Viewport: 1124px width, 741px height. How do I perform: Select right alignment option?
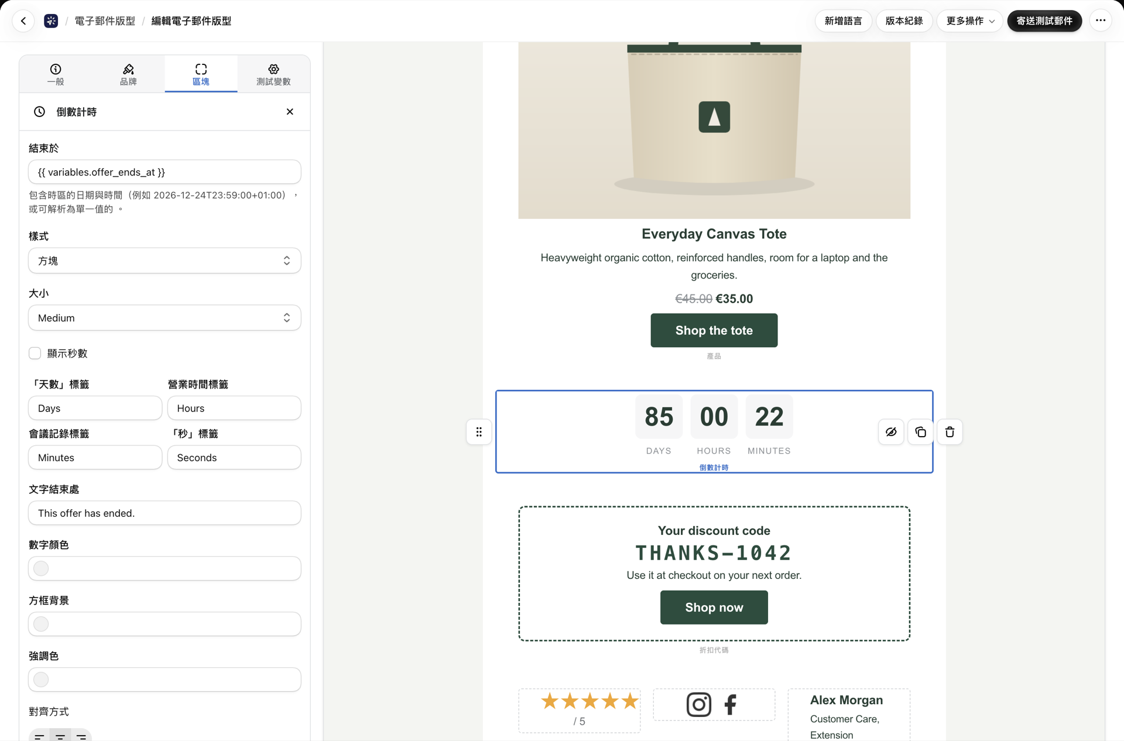(81, 735)
